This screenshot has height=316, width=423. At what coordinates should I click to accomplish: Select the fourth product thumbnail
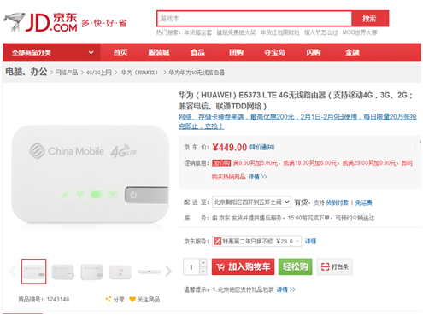120,272
